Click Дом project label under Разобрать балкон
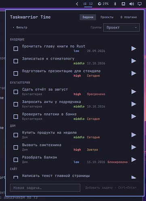This screenshot has height=201, width=146. tap(25, 162)
